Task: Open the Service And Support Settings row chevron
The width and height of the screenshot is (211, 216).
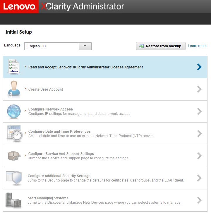Action: pos(199,156)
